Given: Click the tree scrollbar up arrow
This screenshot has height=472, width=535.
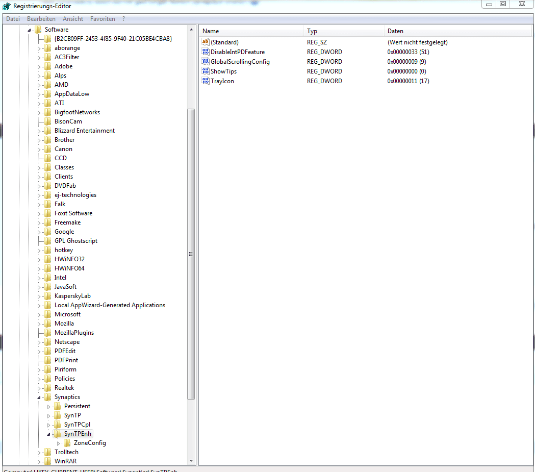Looking at the screenshot, I should pos(191,30).
